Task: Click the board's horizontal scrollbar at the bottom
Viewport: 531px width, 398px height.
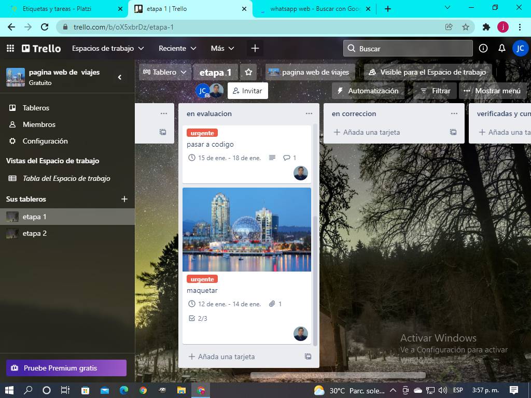Action: click(x=338, y=375)
